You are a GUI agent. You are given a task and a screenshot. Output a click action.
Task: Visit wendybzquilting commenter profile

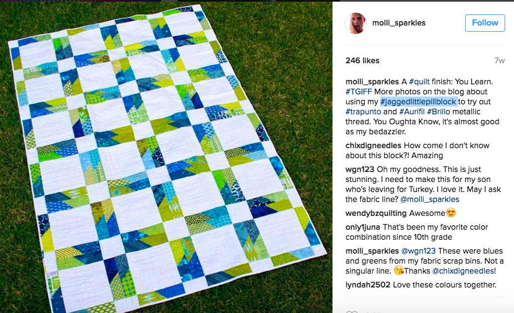coord(376,213)
